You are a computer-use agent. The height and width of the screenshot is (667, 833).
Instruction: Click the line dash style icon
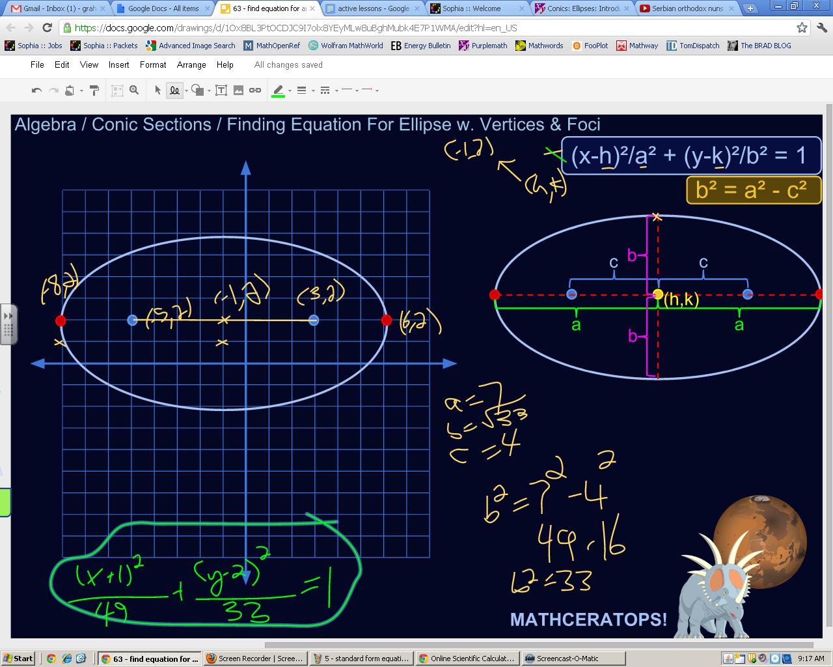(x=325, y=91)
